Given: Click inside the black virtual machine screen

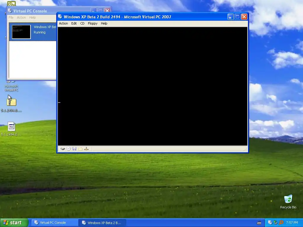Looking at the screenshot, I should click(x=153, y=86).
